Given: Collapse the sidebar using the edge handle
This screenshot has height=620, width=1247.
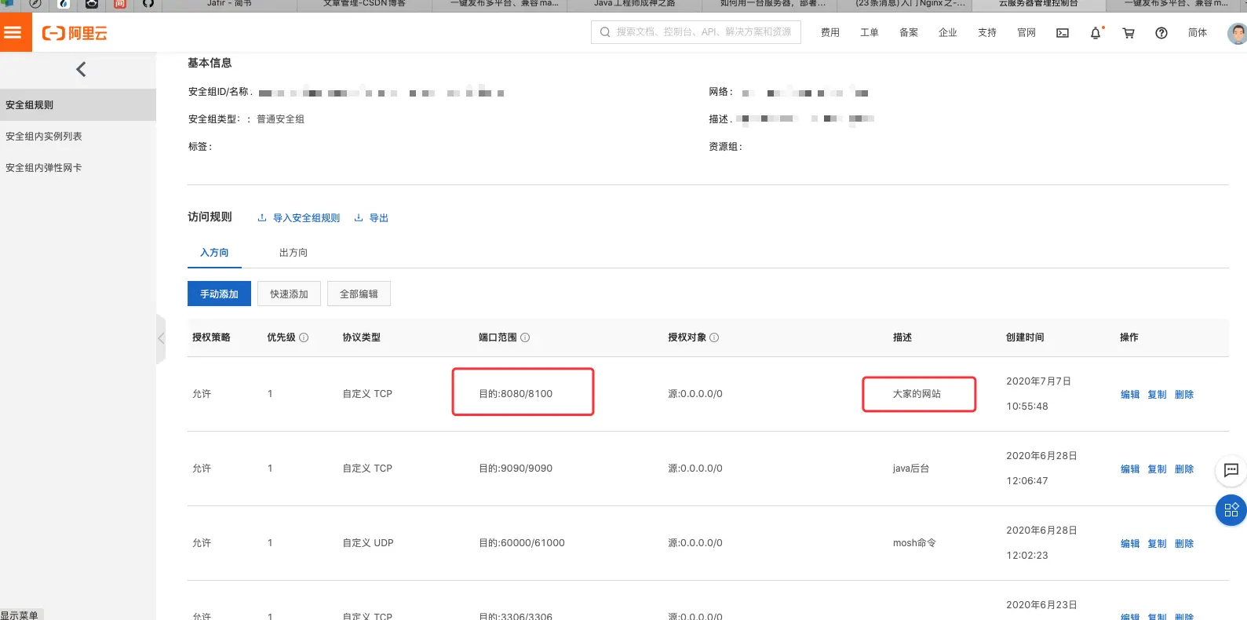Looking at the screenshot, I should [161, 339].
